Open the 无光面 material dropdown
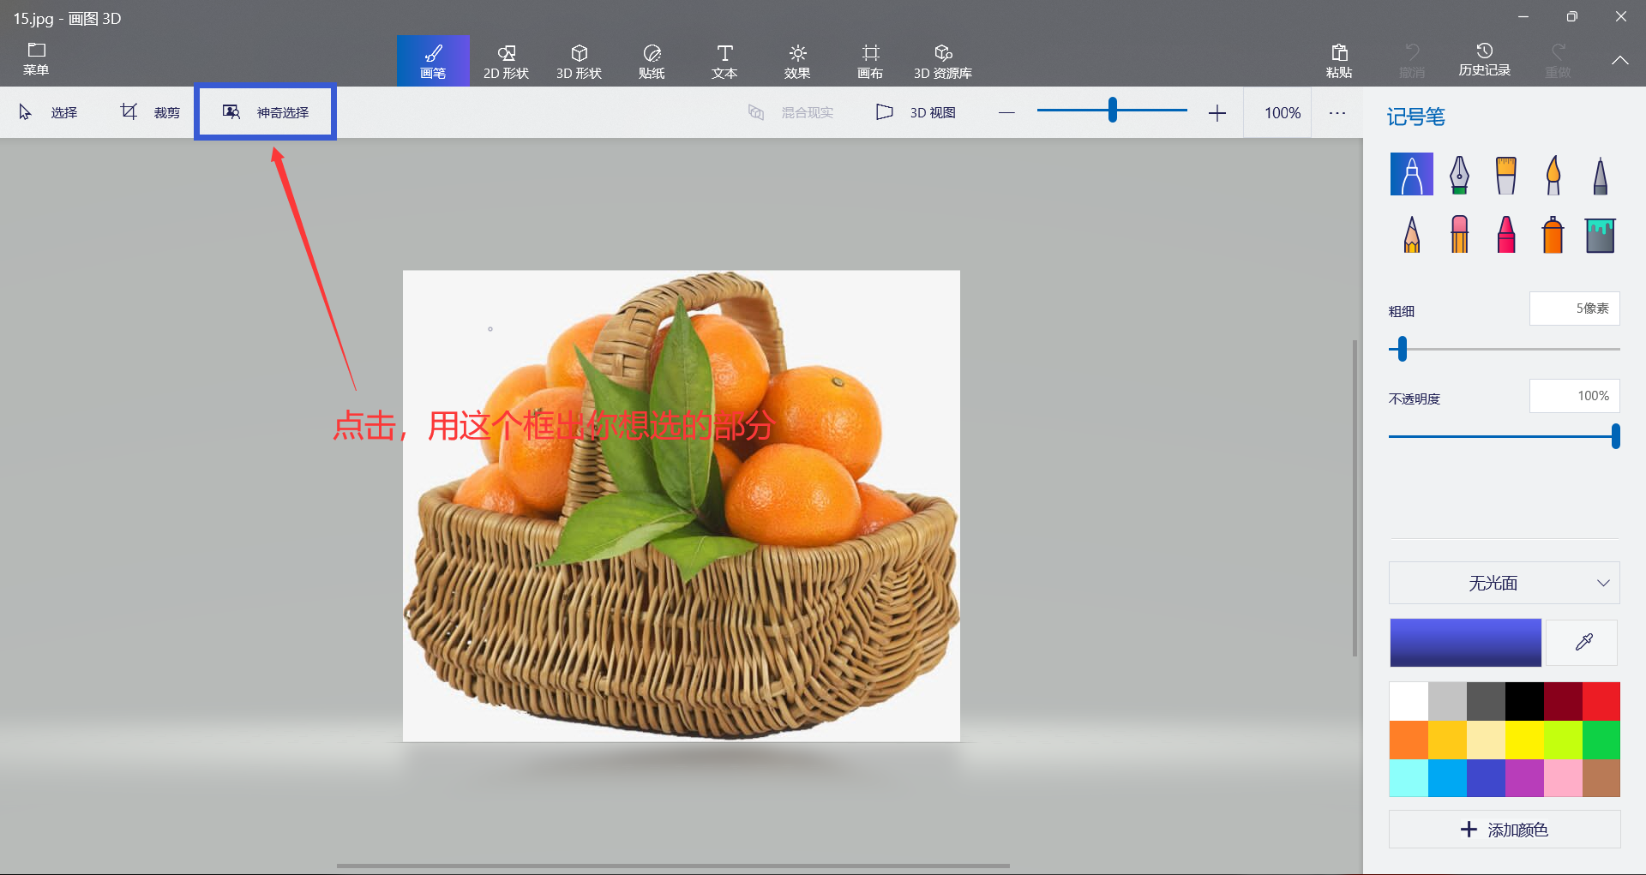Screen dimensions: 1646x875 (x=1505, y=583)
